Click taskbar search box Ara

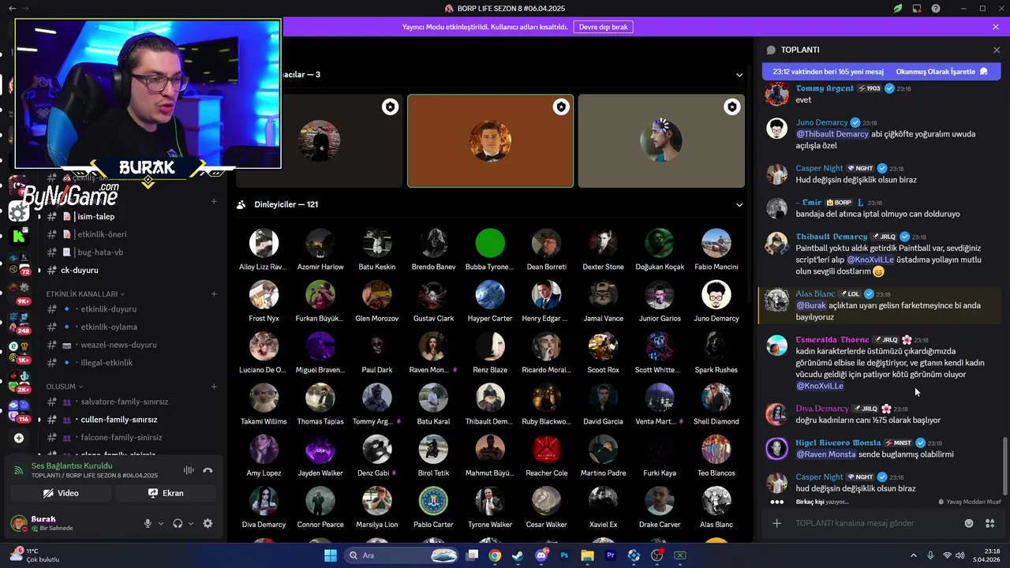pyautogui.click(x=402, y=555)
